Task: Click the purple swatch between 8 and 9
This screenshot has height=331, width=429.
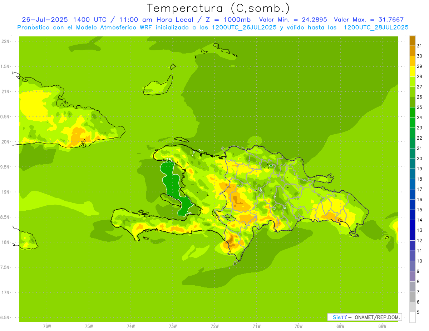Action: [412, 276]
